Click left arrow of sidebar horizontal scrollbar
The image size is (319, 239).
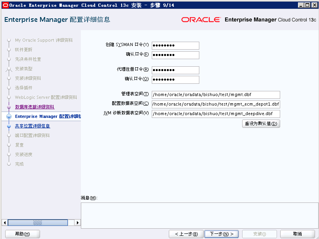(5, 222)
